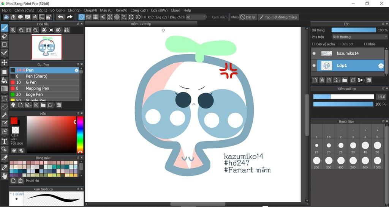The width and height of the screenshot is (389, 207).
Task: Activate the Hand pan tool
Action: [5, 176]
